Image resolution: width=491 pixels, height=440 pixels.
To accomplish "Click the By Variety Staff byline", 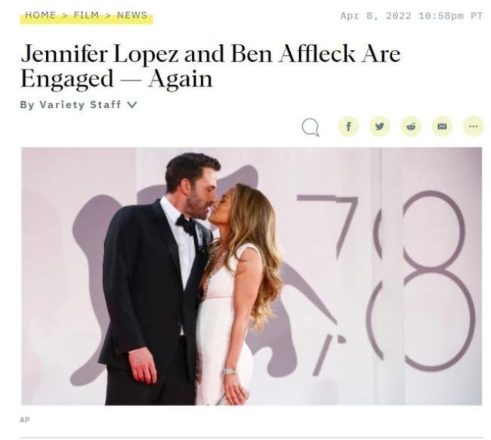I will click(x=70, y=104).
